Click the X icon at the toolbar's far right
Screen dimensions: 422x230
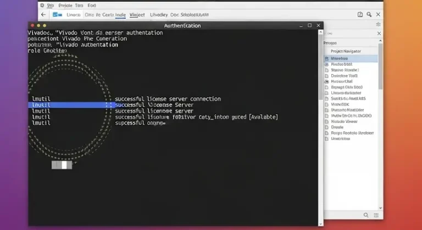(x=378, y=14)
